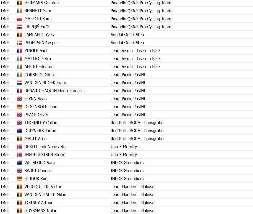Click rider name MATTIO Pietro
Viewport: 253px width, 214px height.
(x=38, y=59)
